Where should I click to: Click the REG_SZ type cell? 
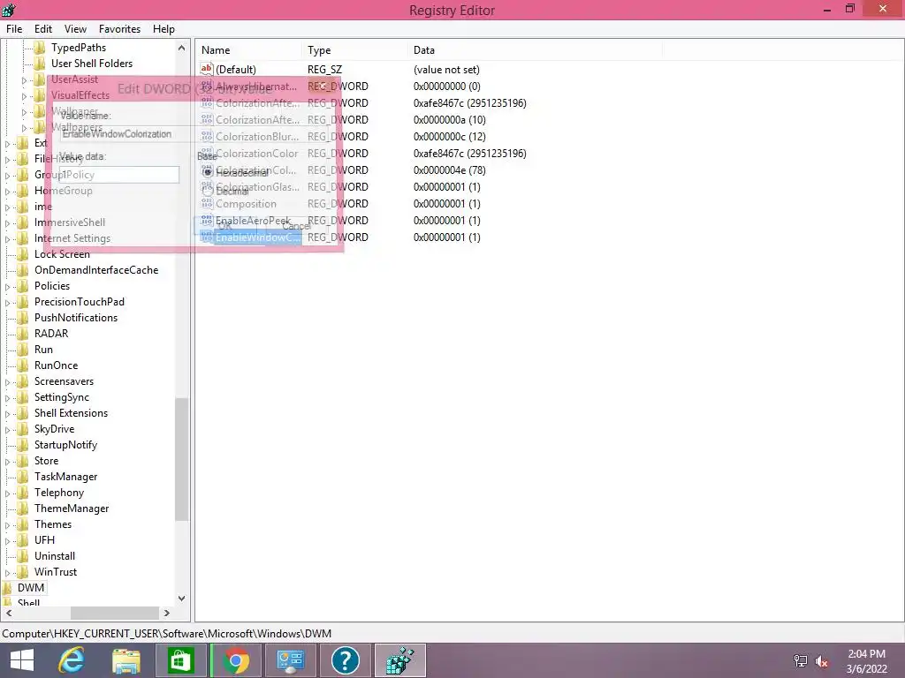(x=324, y=69)
